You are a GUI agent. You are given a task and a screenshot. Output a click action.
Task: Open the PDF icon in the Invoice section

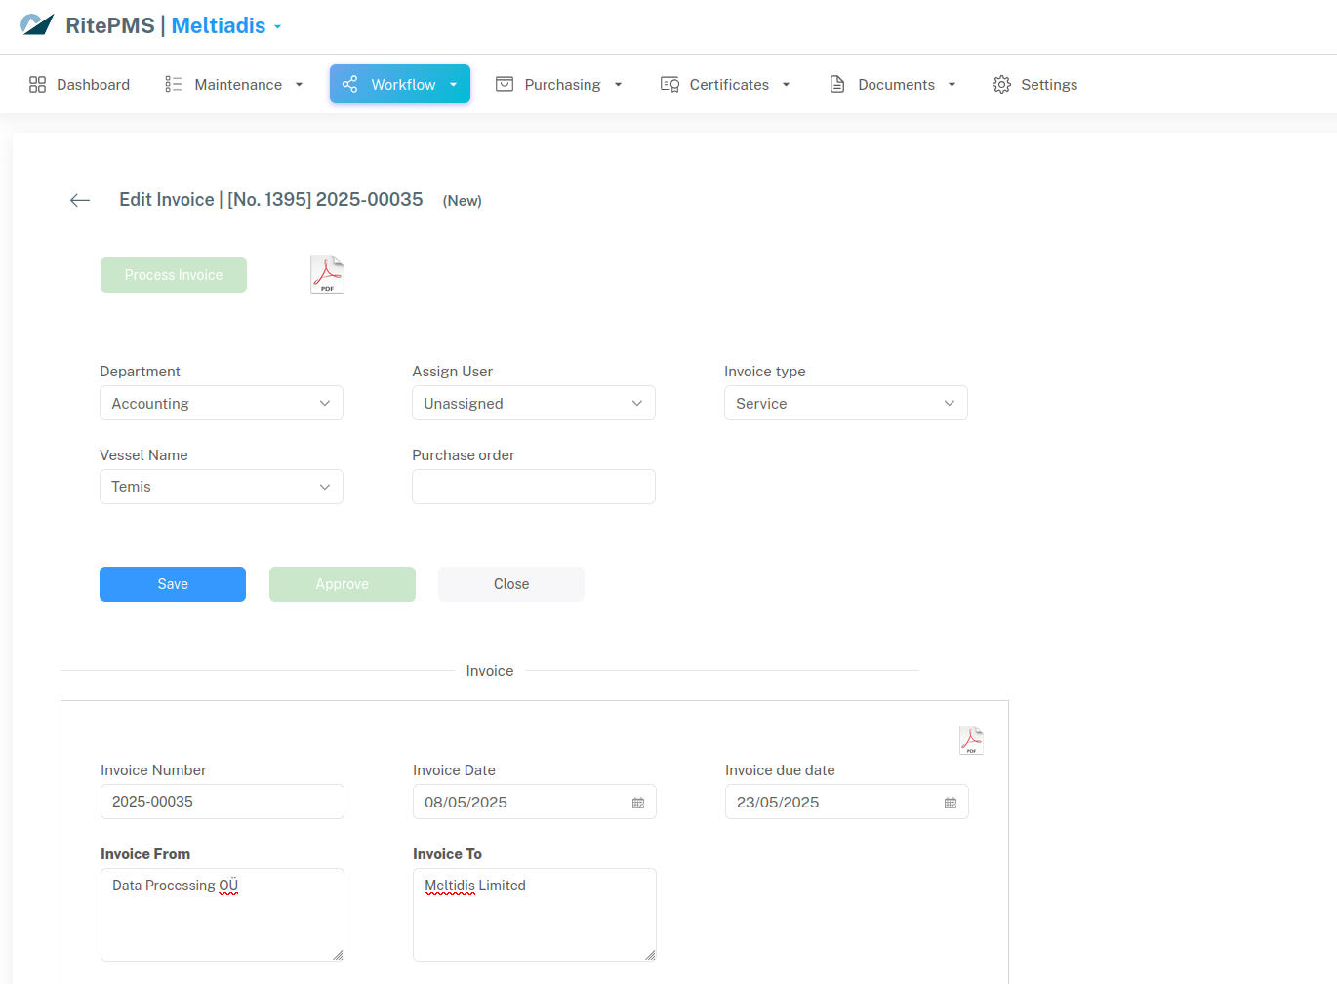tap(971, 740)
